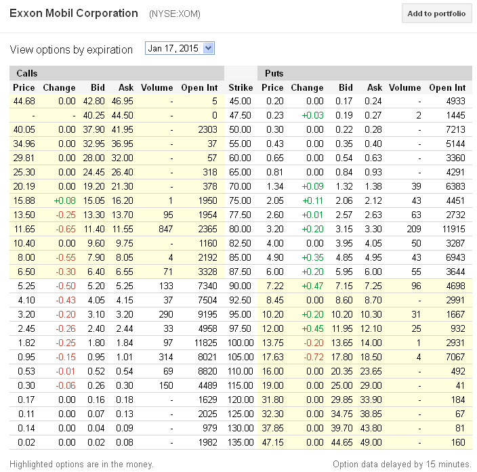Select strike price 135.00
This screenshot has width=477, height=472.
(241, 442)
